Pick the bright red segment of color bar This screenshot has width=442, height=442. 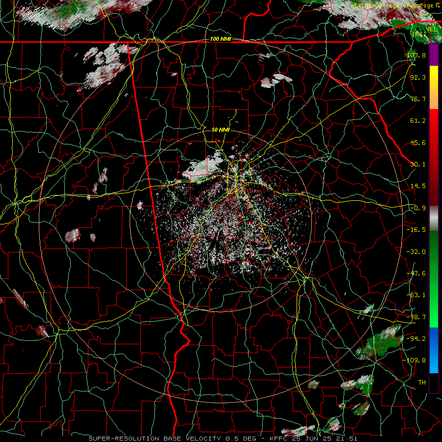point(434,120)
